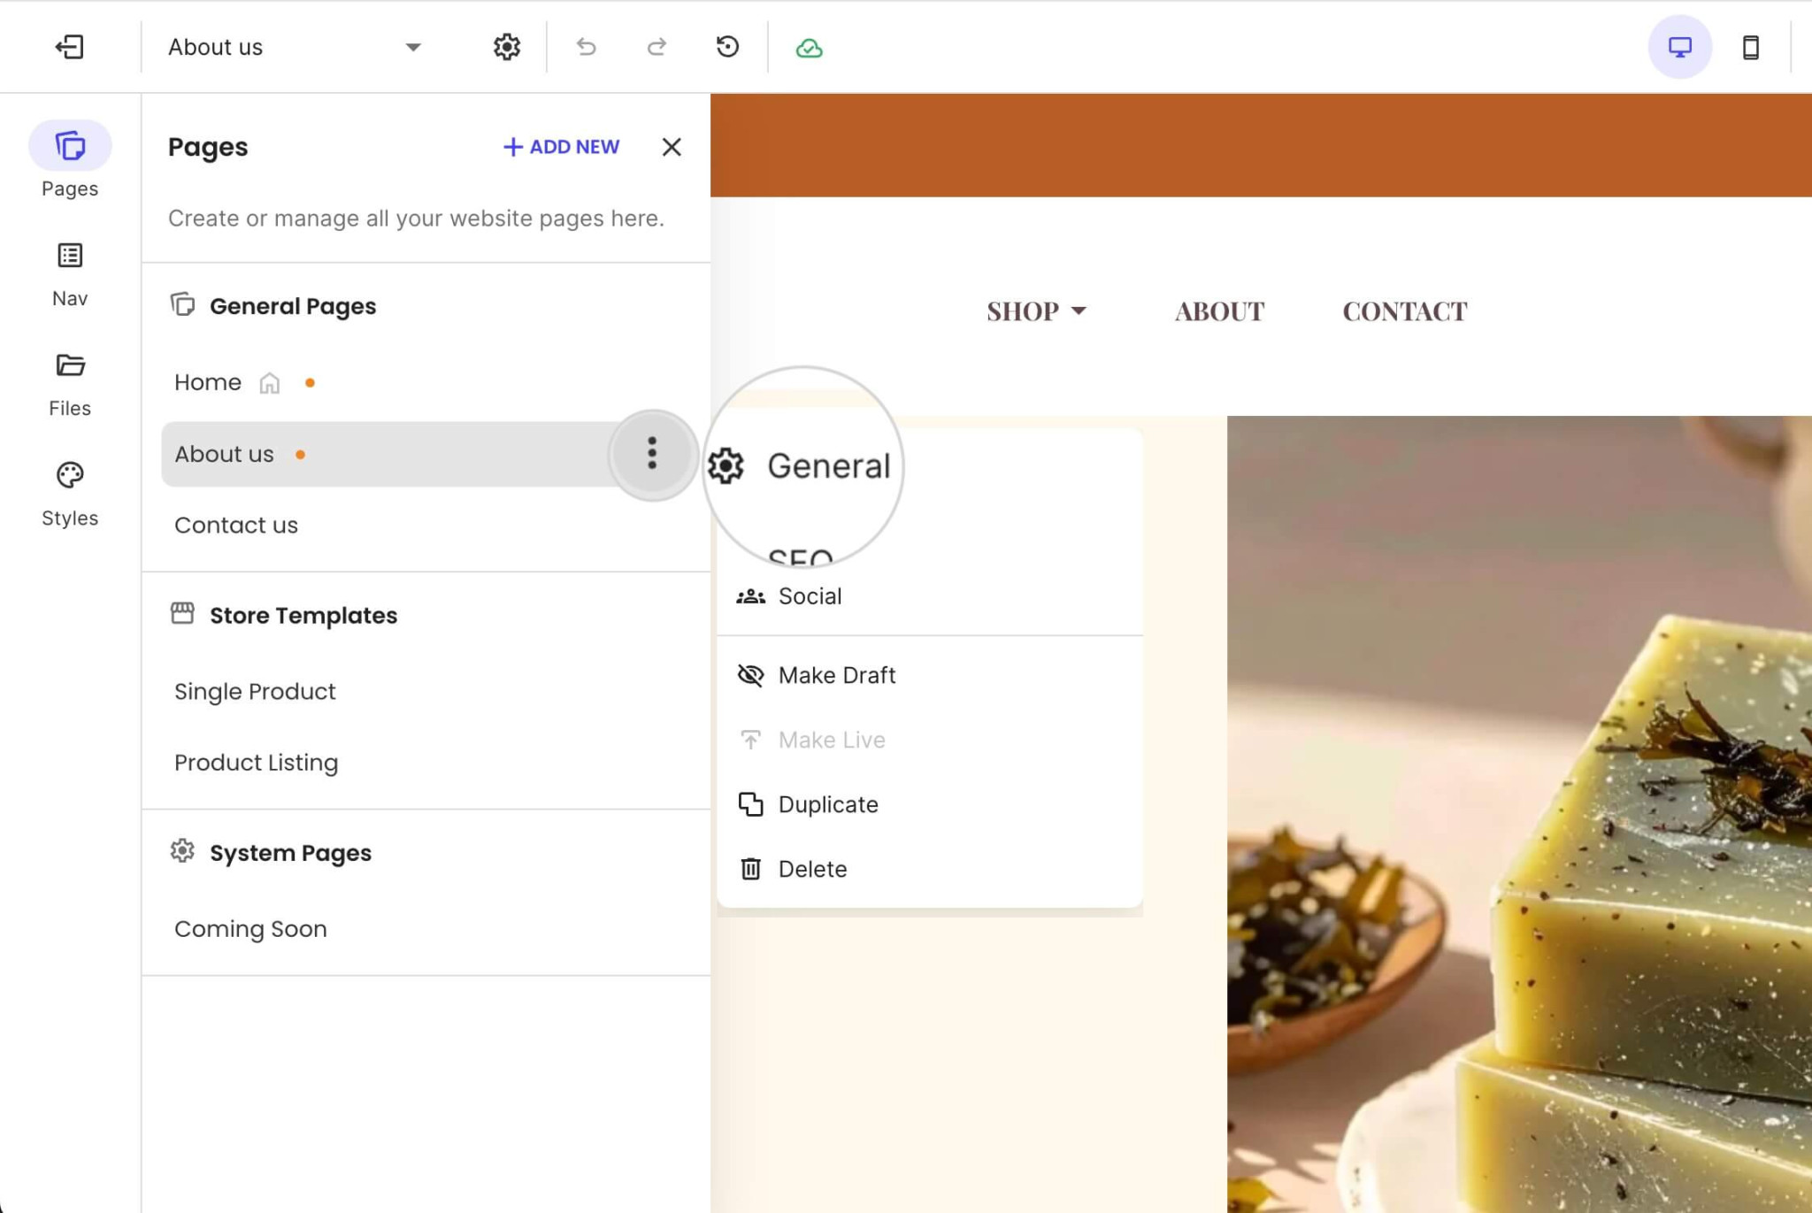Click CONTACT link in site navigation

[1404, 311]
